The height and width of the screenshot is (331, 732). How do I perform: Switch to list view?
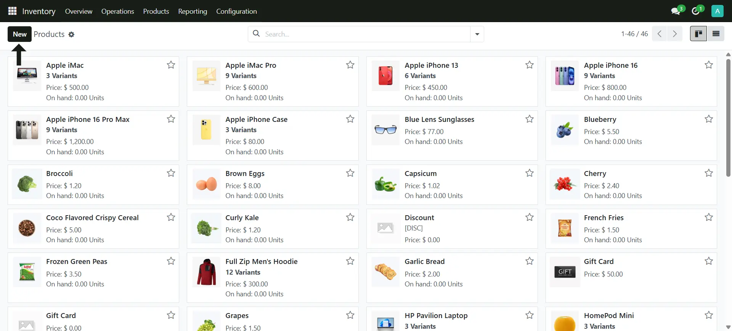pos(716,34)
